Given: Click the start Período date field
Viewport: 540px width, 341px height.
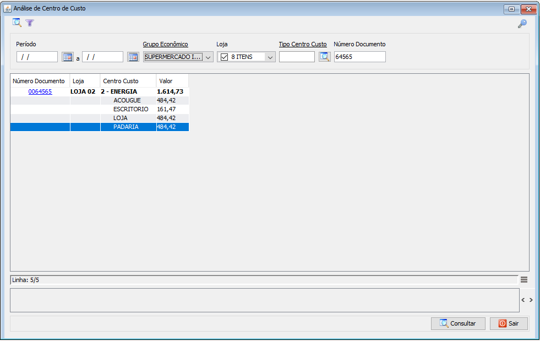Looking at the screenshot, I should (37, 57).
